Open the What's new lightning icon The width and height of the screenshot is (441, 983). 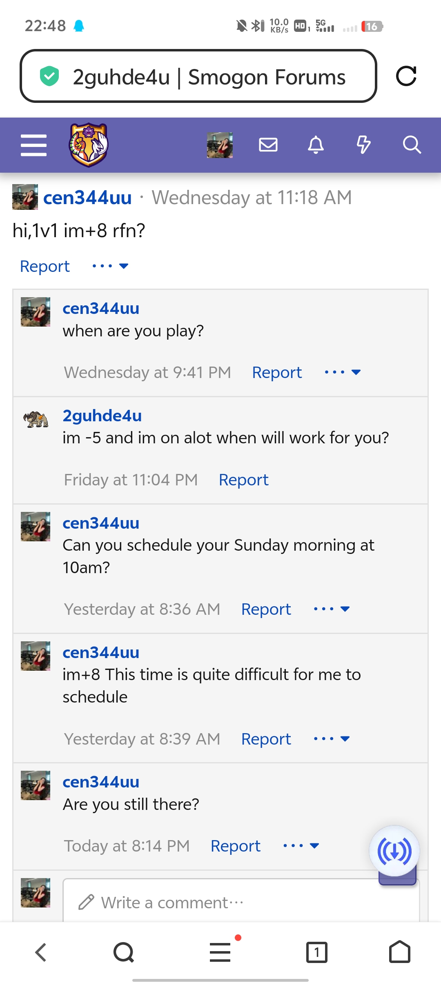click(363, 145)
